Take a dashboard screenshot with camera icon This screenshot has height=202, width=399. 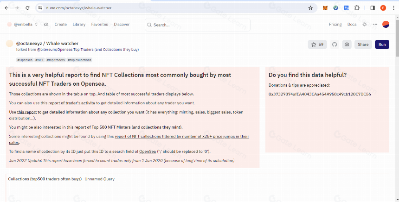point(347,44)
